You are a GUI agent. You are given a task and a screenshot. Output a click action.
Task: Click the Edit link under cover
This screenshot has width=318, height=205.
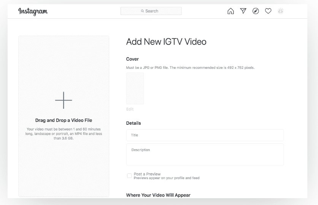click(130, 109)
